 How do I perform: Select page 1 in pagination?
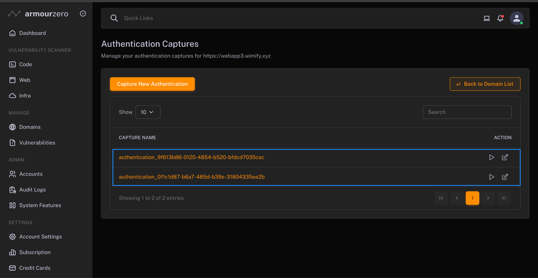pyautogui.click(x=472, y=198)
